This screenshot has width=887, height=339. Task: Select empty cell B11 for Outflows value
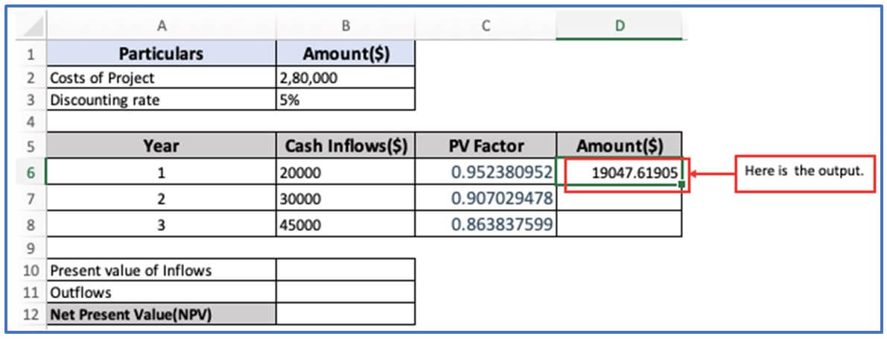(x=346, y=292)
